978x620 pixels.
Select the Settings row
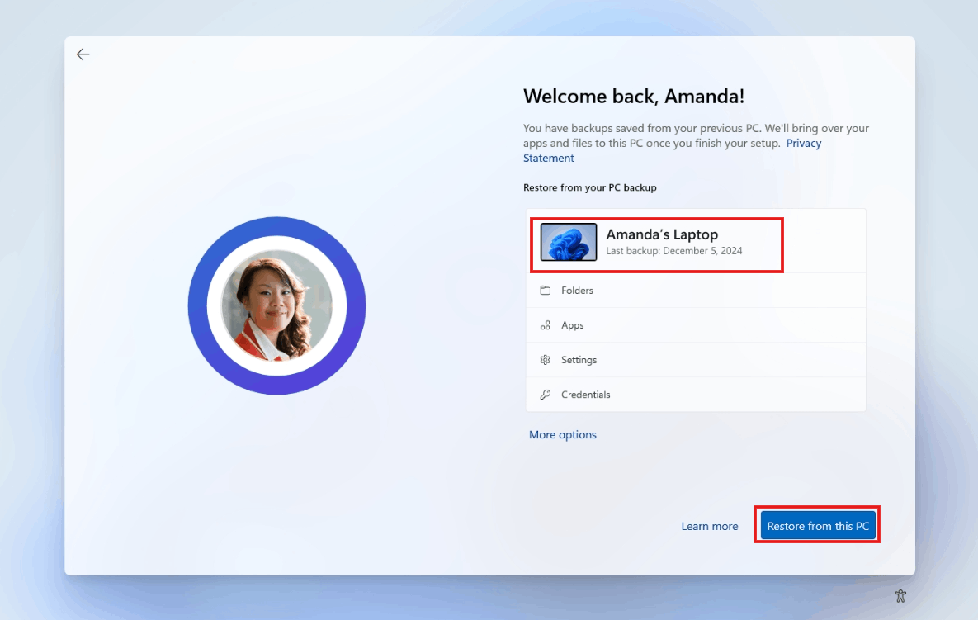(x=696, y=360)
